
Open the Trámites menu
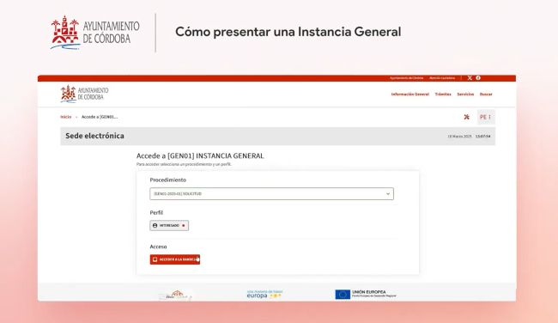[x=443, y=94]
